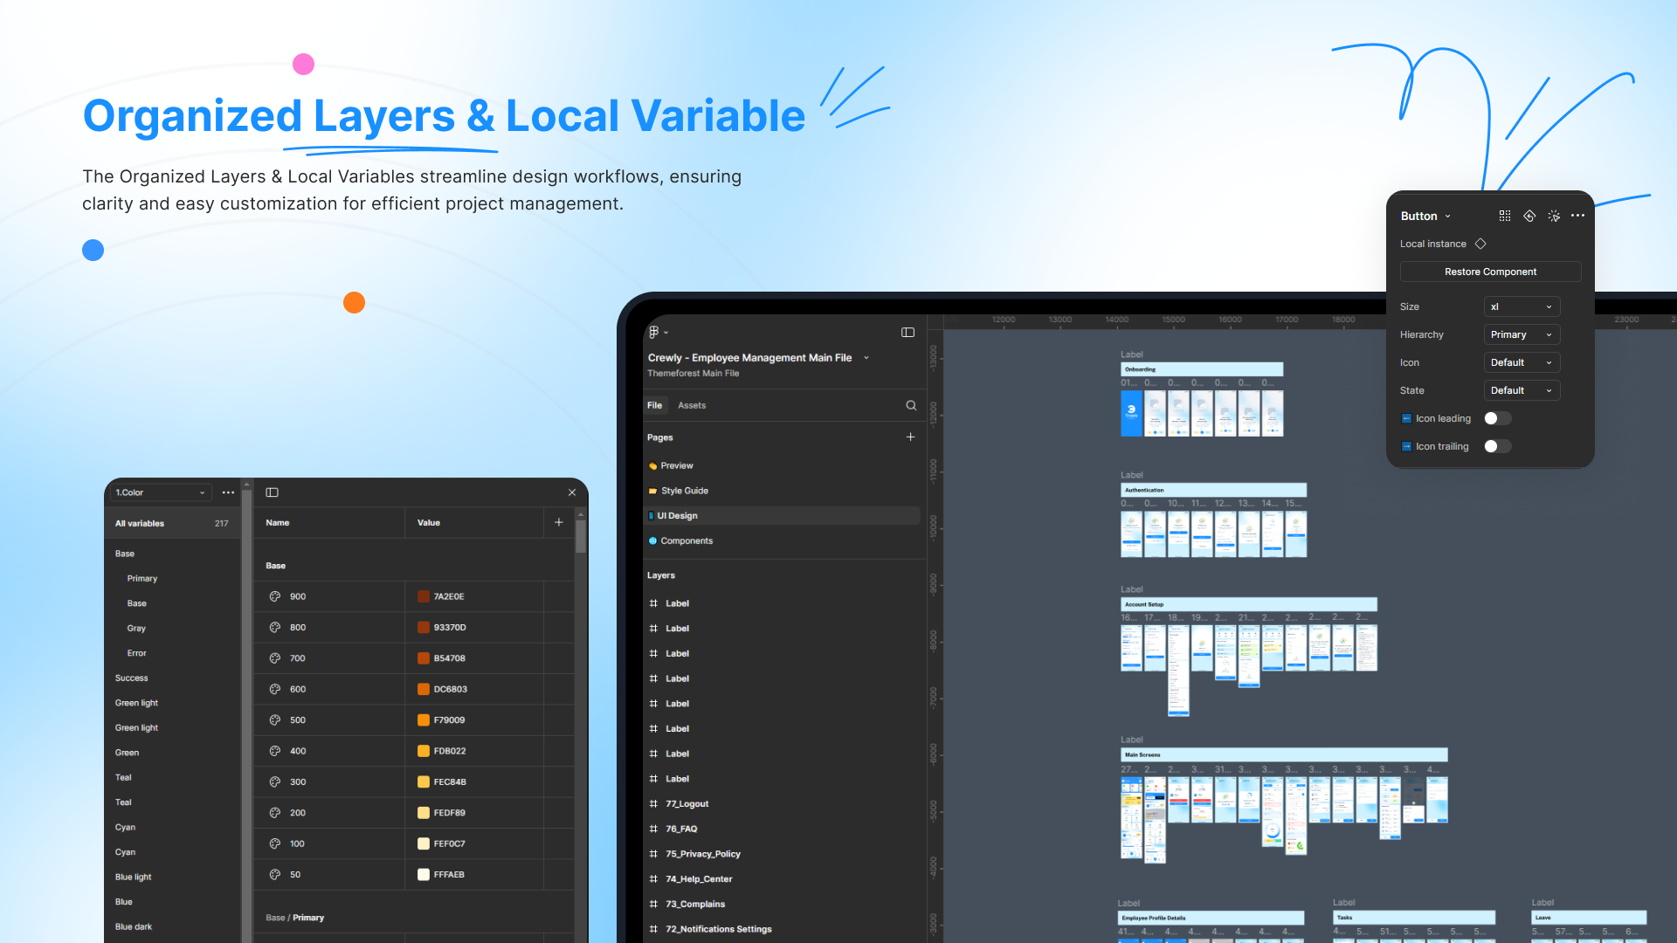Select the Components page
The height and width of the screenshot is (943, 1677).
[x=687, y=540]
